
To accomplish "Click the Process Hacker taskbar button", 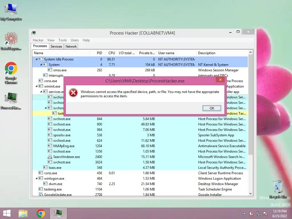I will tap(58, 213).
